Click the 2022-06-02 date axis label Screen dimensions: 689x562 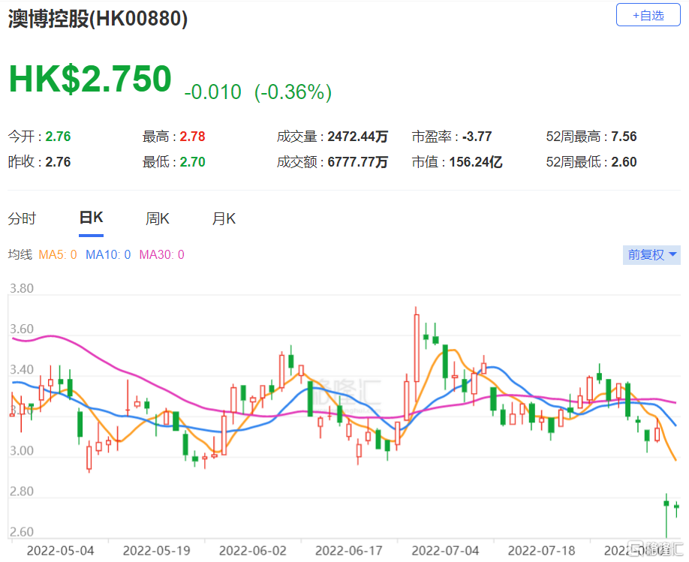[x=253, y=551]
